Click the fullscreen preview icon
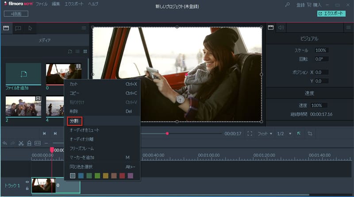This screenshot has height=197, width=354. coord(250,133)
